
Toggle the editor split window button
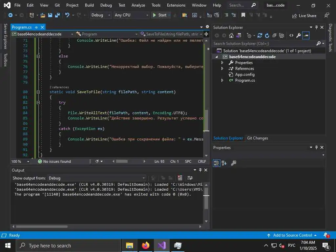coord(206,34)
